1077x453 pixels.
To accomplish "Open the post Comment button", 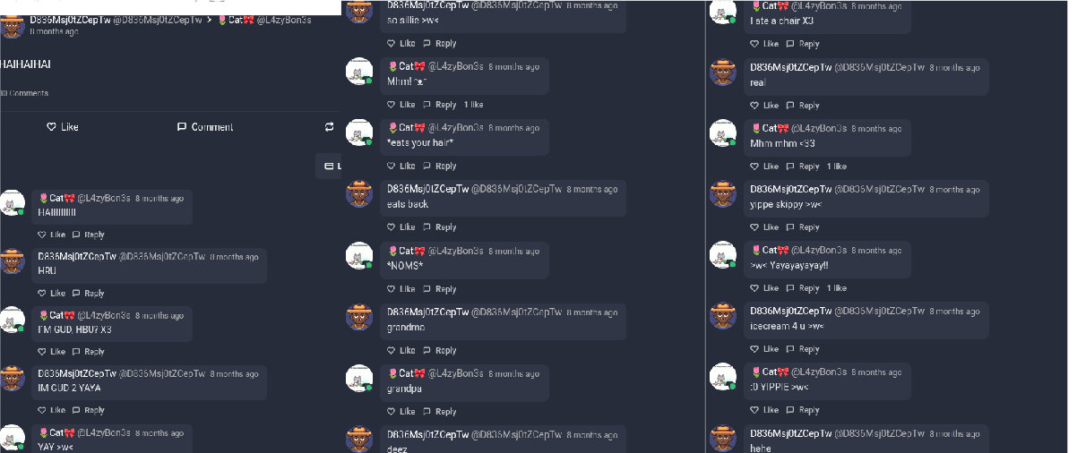I will click(205, 127).
